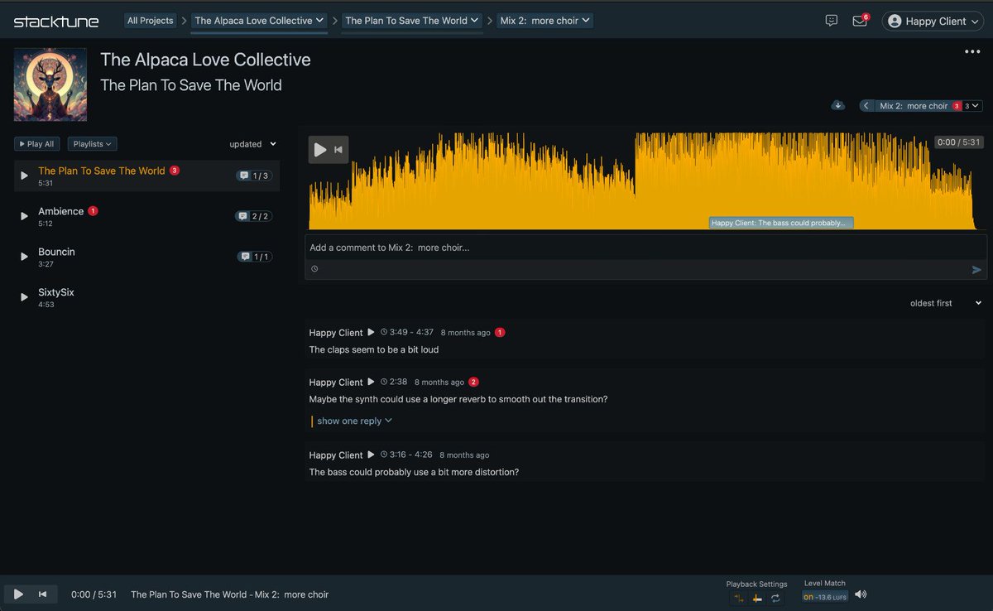Open The Alpaca Love Collective breadcrumb menu
The image size is (993, 611).
258,20
